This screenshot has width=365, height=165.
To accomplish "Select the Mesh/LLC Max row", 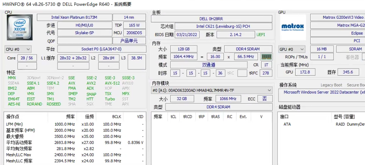I will coord(75,155).
